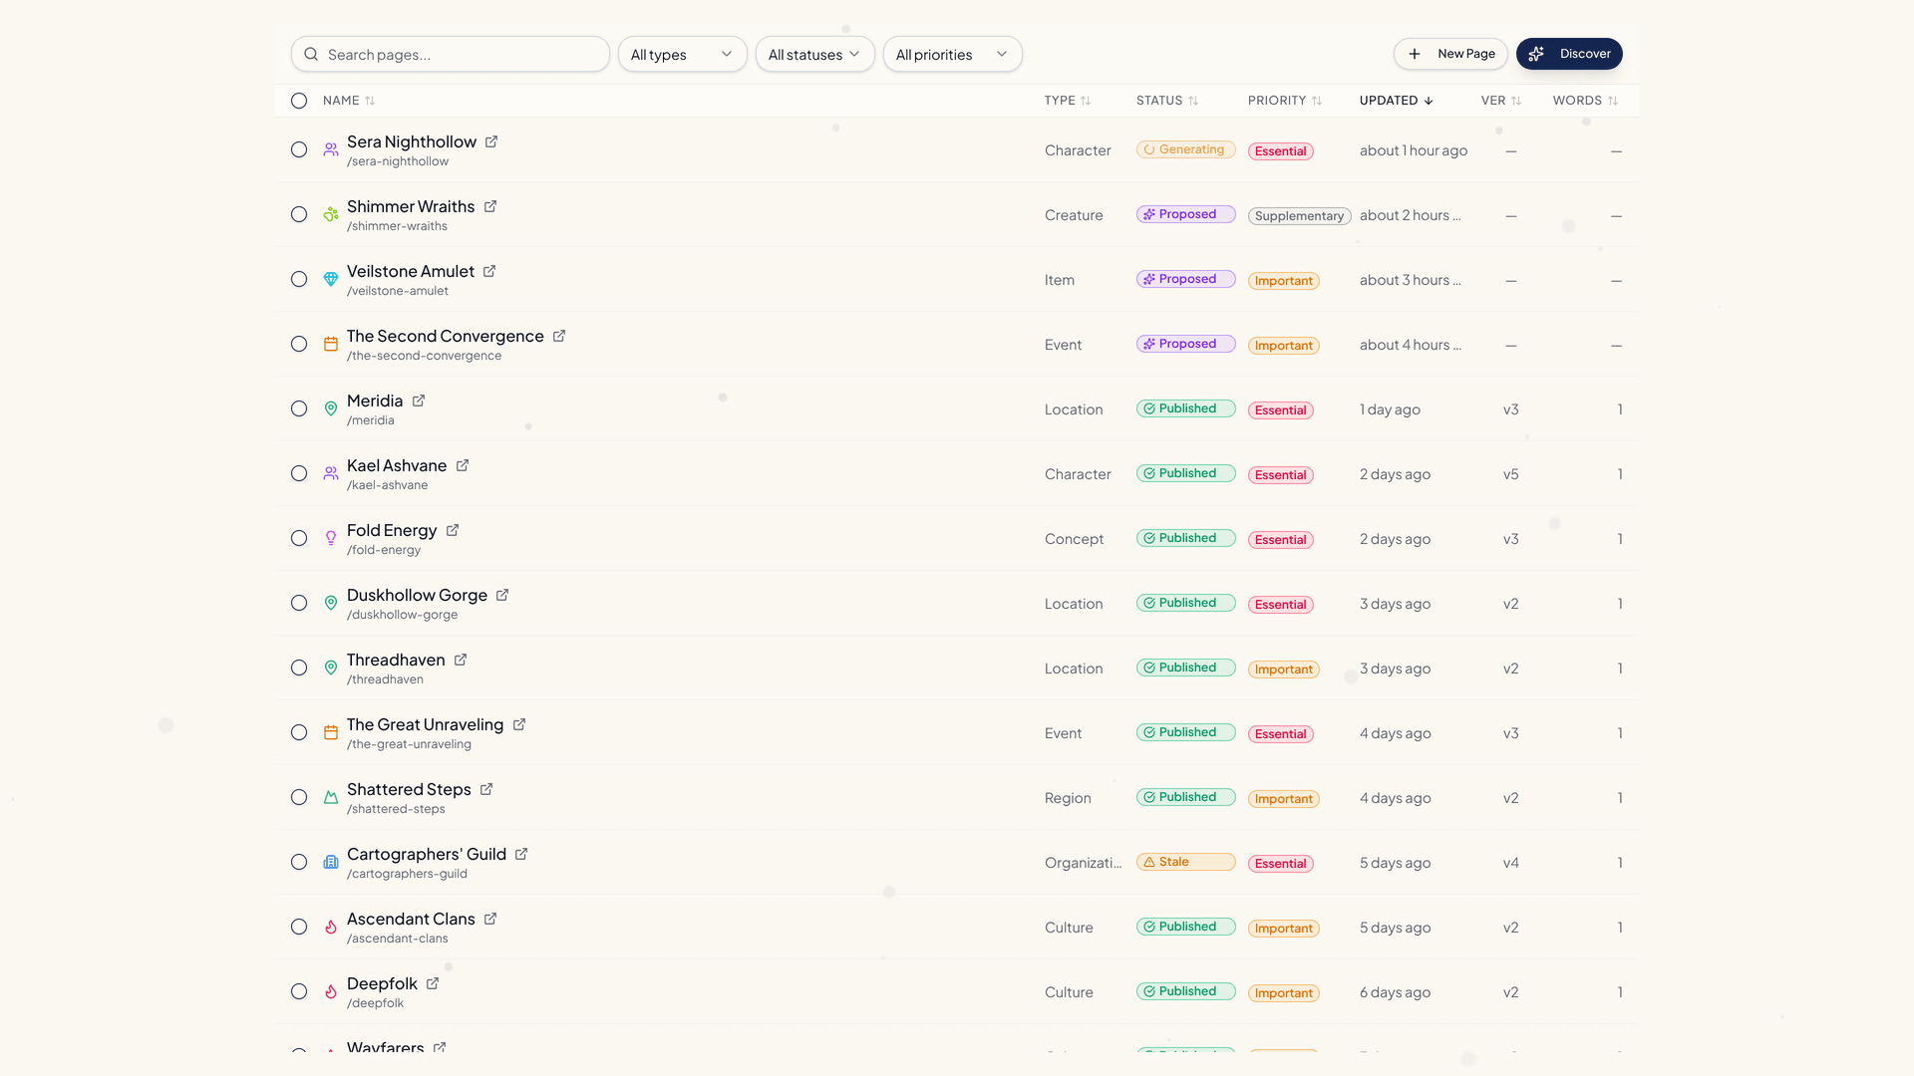
Task: Click the New Page button
Action: (1450, 54)
